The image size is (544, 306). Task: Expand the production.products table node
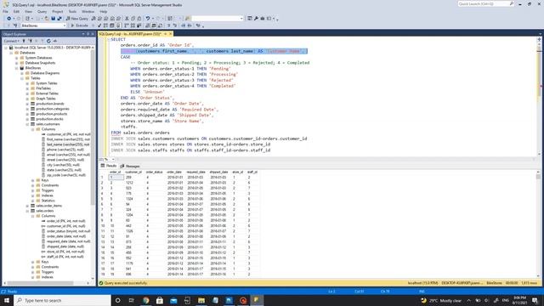pos(27,114)
